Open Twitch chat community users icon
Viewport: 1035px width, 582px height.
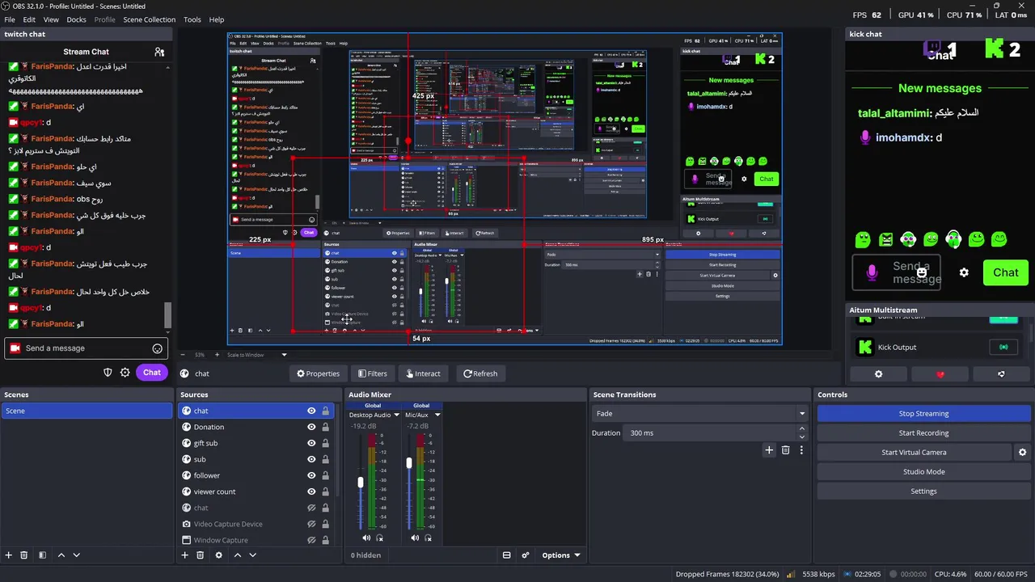[159, 52]
